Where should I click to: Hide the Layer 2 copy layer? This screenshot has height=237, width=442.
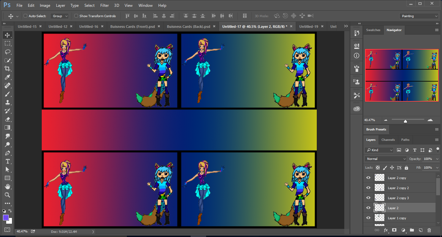pyautogui.click(x=368, y=178)
